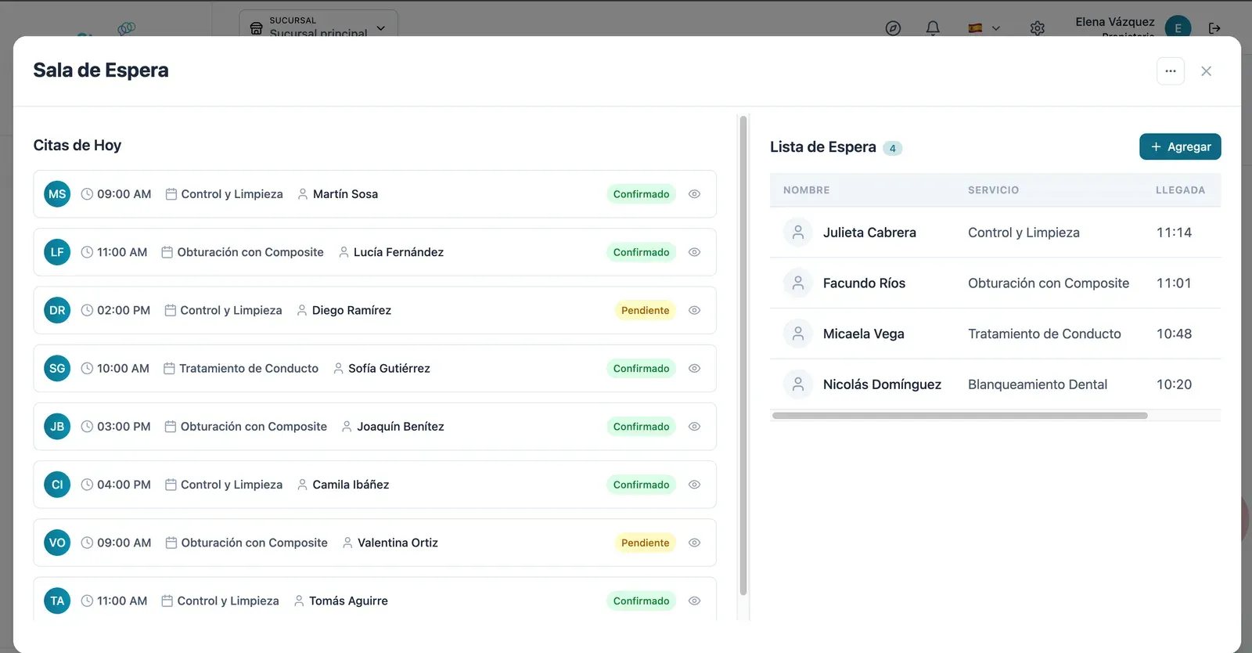1252x653 pixels.
Task: Click the NOMBRE column header
Action: point(807,190)
